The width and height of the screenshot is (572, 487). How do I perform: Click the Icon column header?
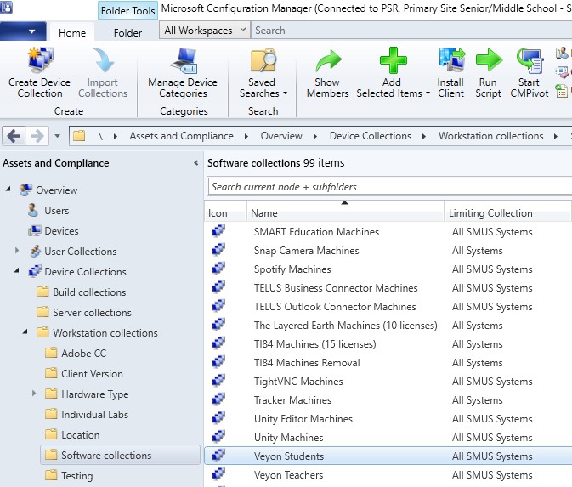click(x=225, y=213)
